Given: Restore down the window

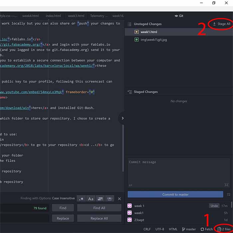Looking at the screenshot, I should (x=214, y=3).
